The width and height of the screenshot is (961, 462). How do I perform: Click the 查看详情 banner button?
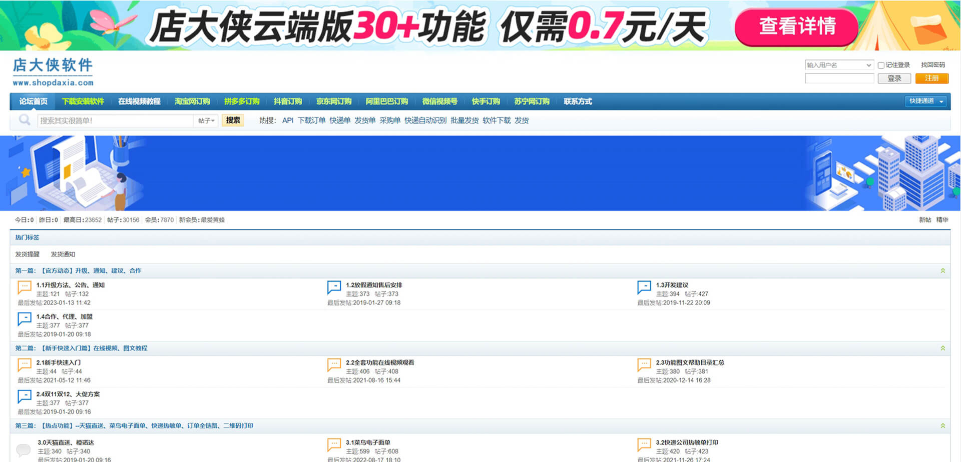(797, 26)
